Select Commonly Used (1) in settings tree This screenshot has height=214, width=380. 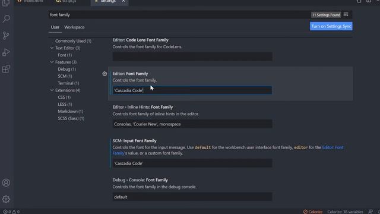point(73,41)
